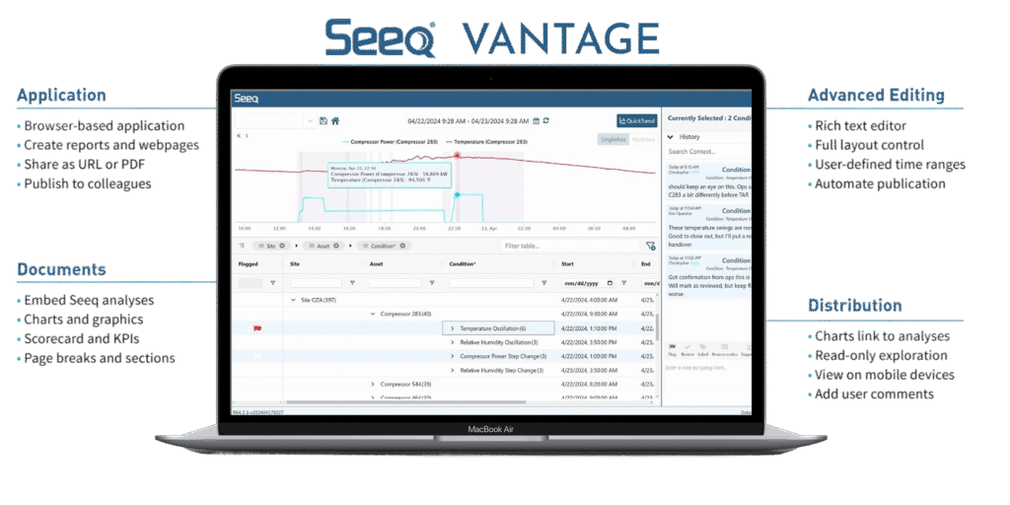Click the refresh icon beside date range
Viewport: 1010px width, 505px height.
click(546, 121)
